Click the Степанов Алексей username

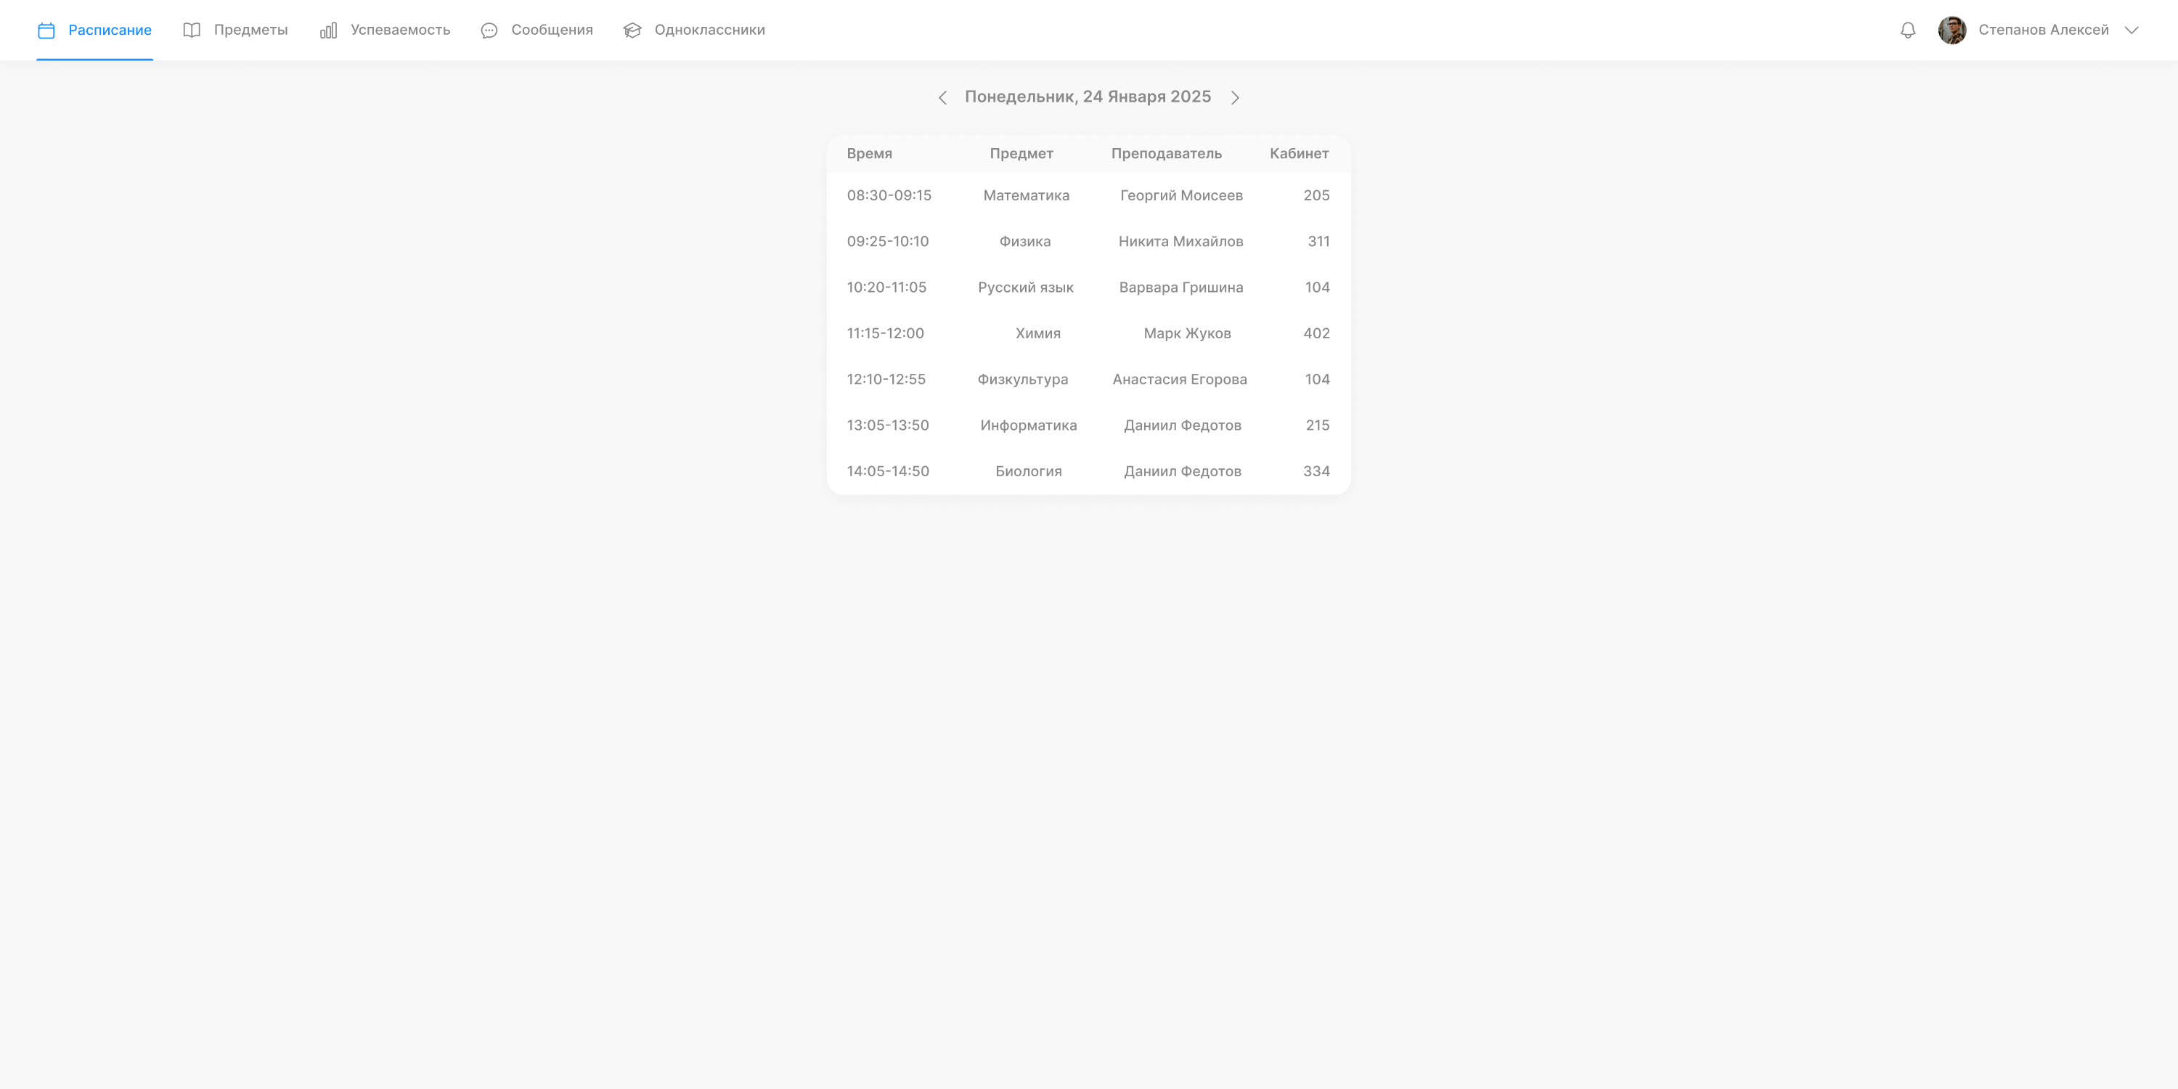pyautogui.click(x=2043, y=30)
